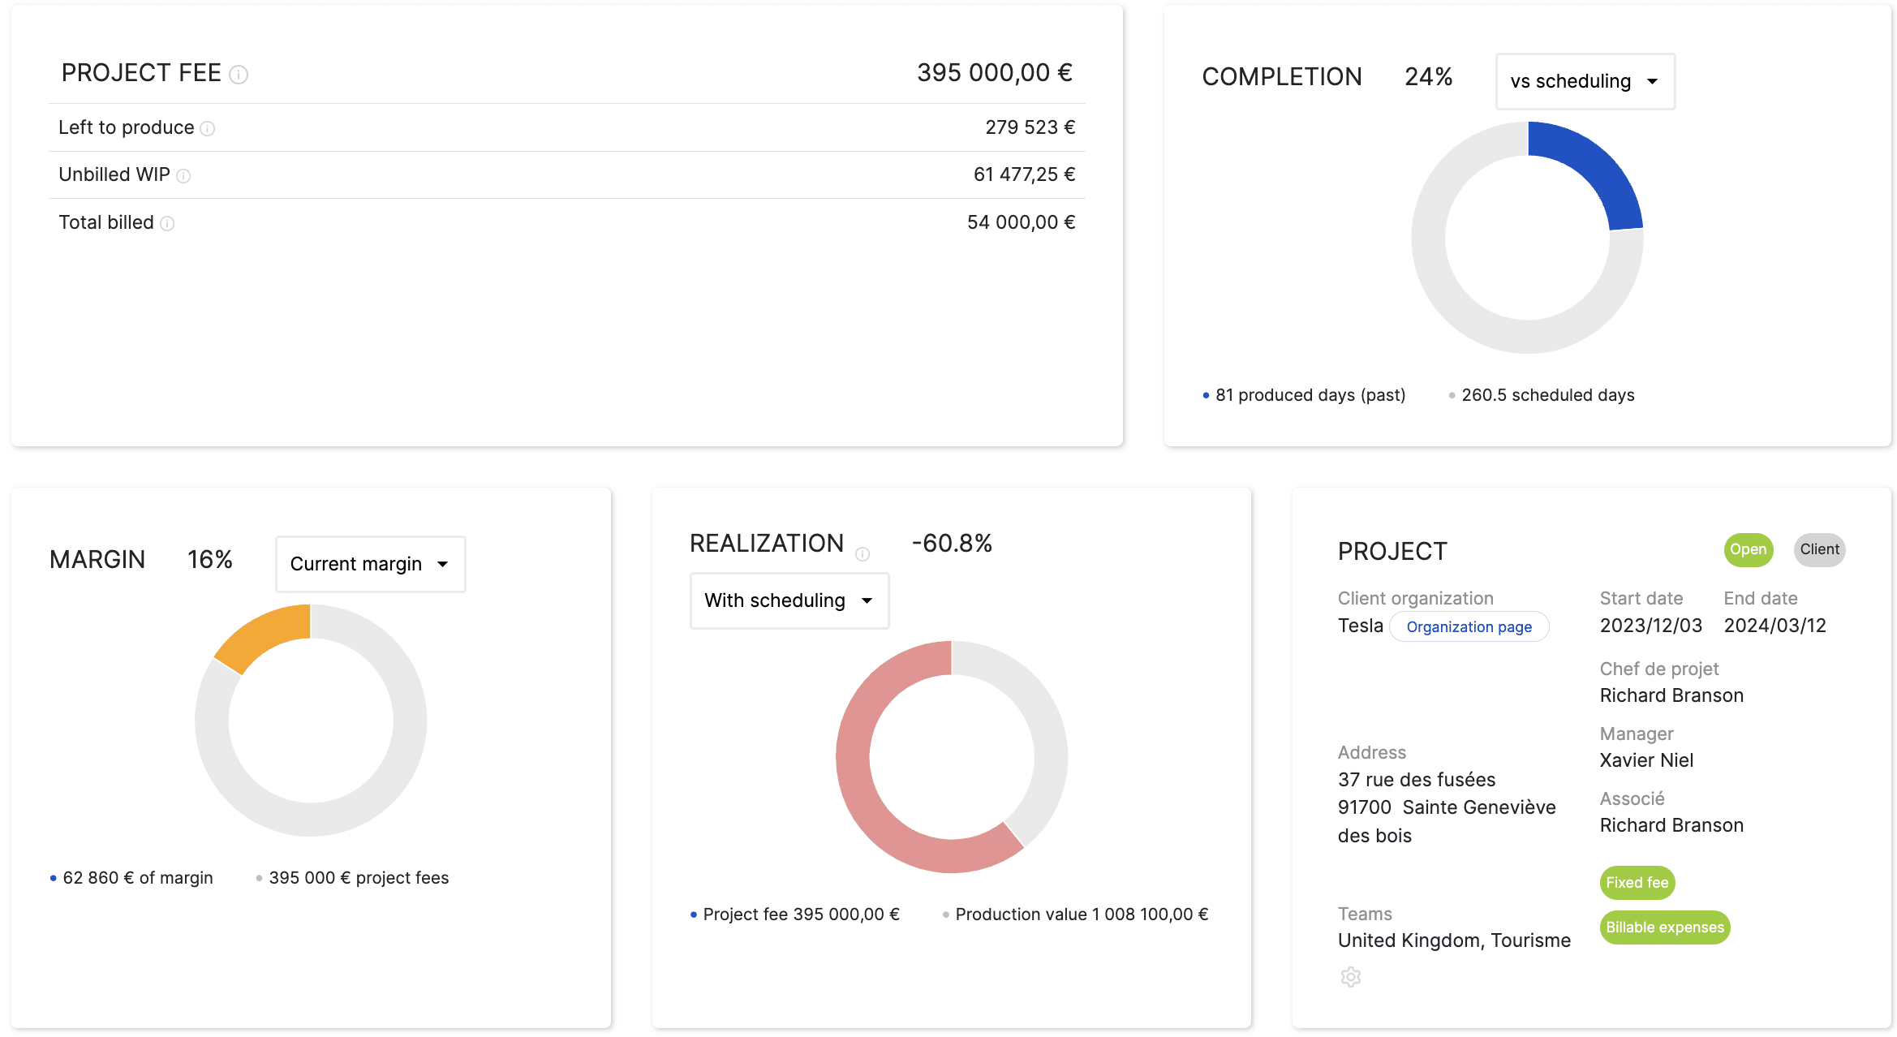Open the vs scheduling dropdown
This screenshot has height=1037, width=1897.
(1584, 81)
